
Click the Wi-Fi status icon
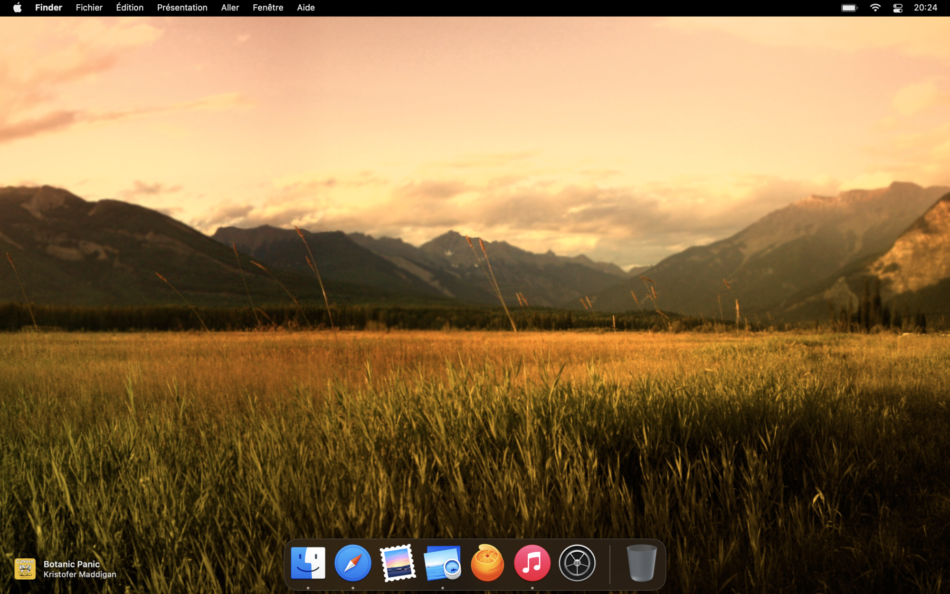pos(875,8)
